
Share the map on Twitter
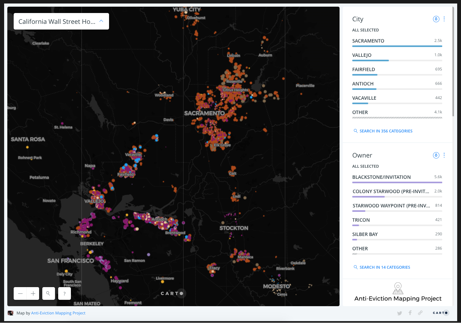[x=400, y=313]
